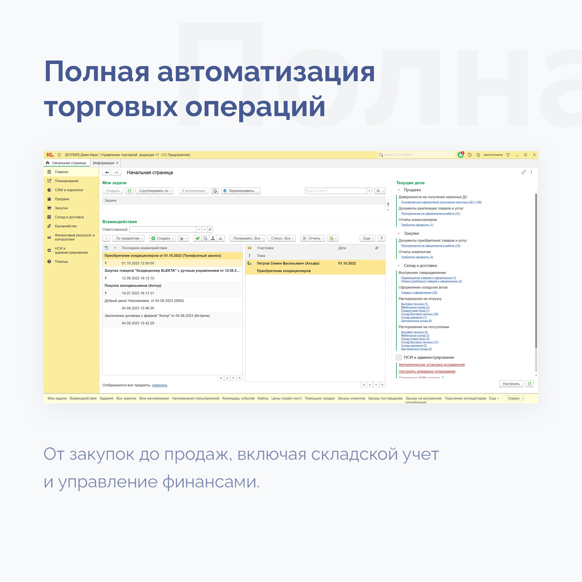Collapse navigation panel with left chevron button

106,238
